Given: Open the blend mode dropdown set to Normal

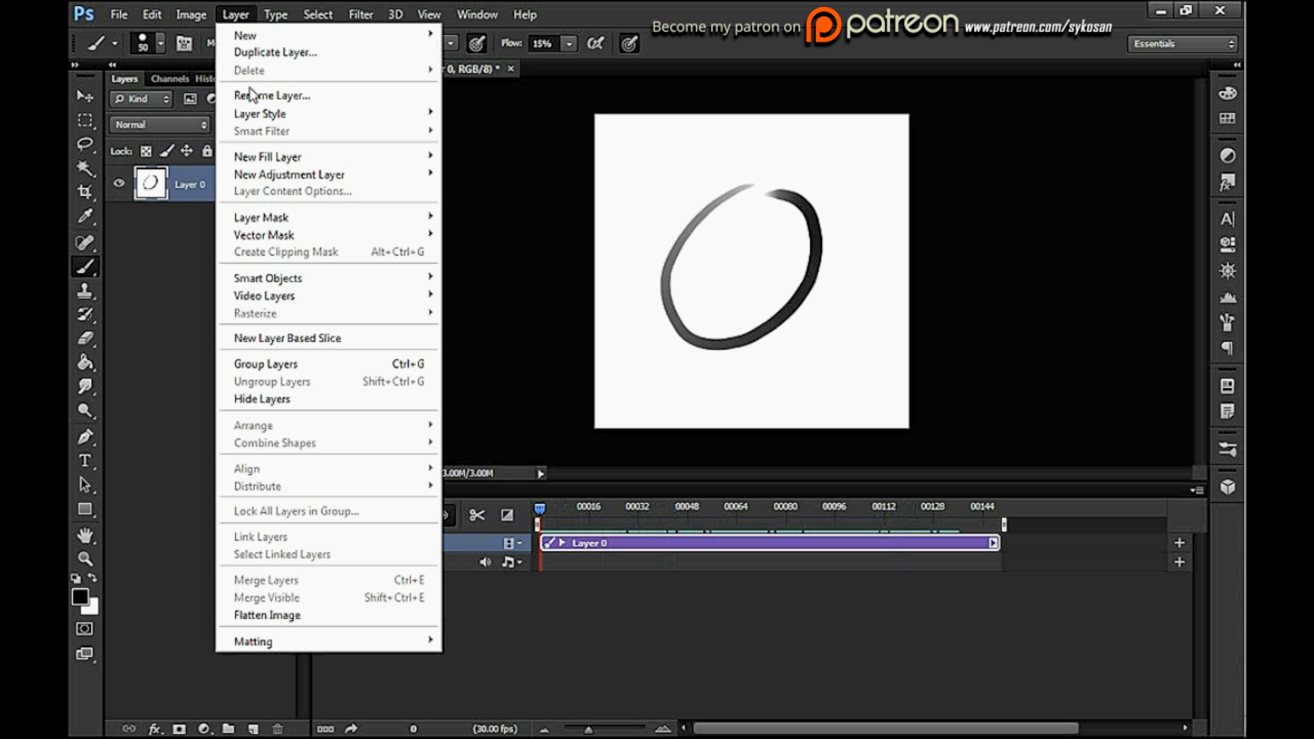Looking at the screenshot, I should [x=159, y=125].
